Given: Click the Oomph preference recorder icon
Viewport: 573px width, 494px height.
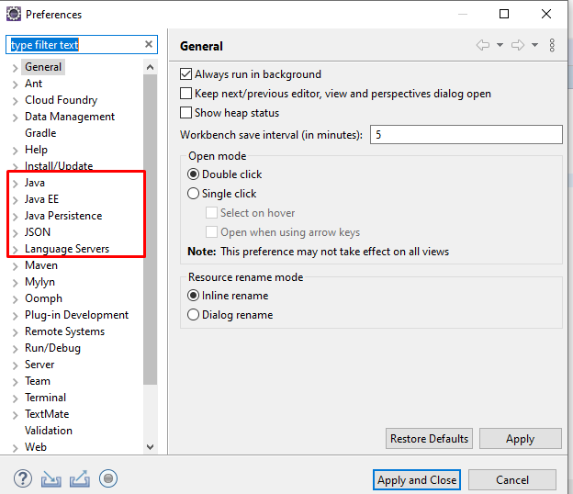Looking at the screenshot, I should (108, 478).
